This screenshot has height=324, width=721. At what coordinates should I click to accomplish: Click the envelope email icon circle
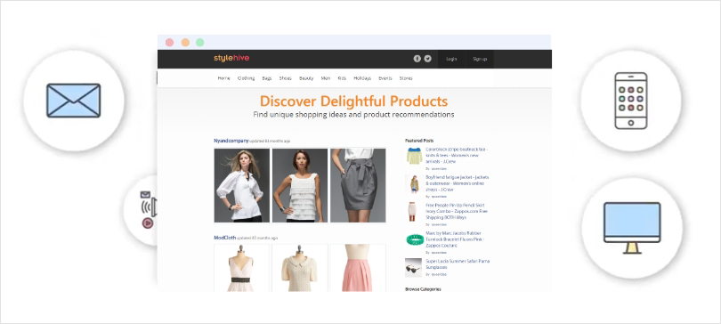[74, 101]
